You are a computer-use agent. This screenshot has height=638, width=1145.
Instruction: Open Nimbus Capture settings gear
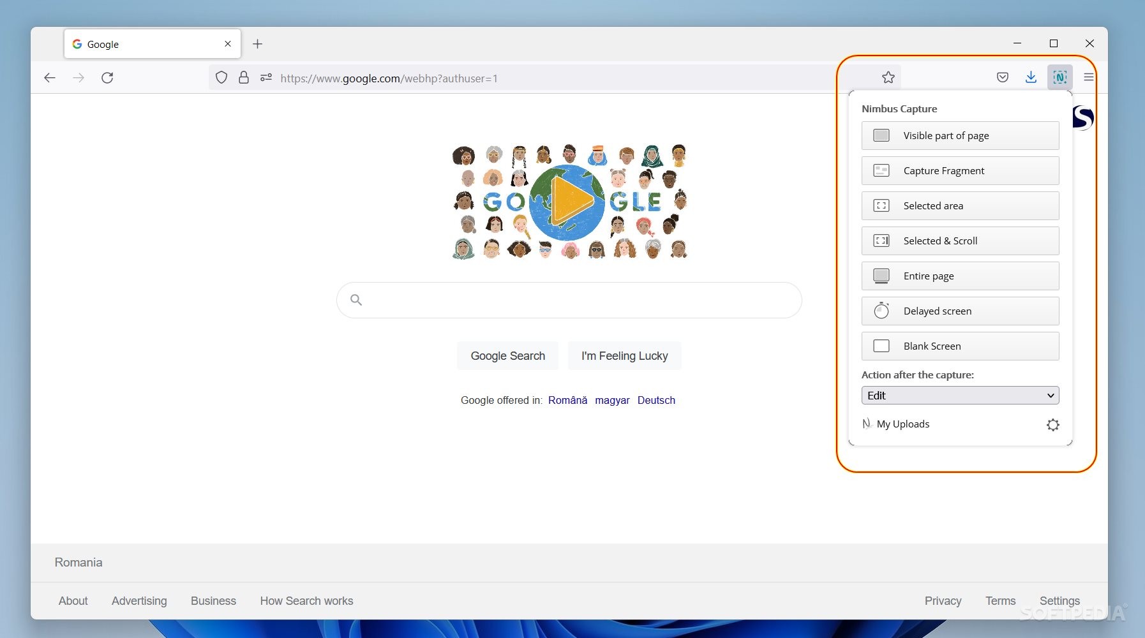click(1053, 424)
